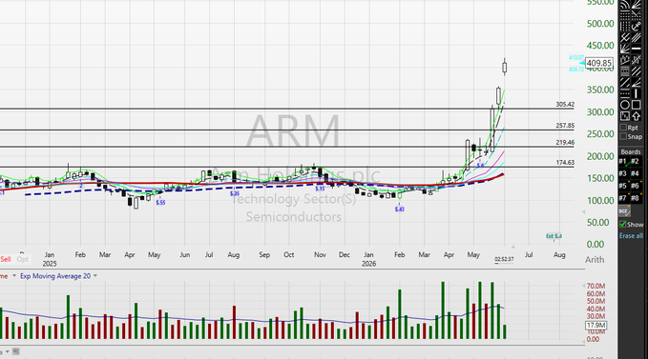Click the 02:52:37 countdown timer label

tap(504, 259)
